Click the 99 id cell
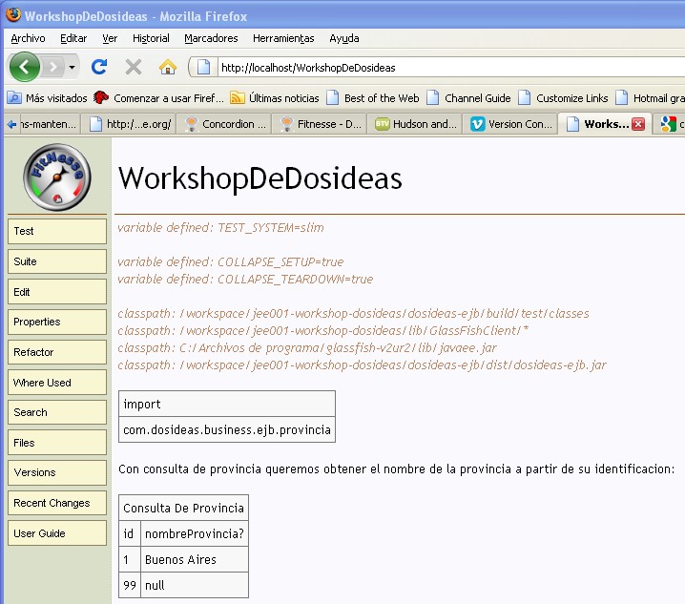This screenshot has width=685, height=604. (x=130, y=585)
